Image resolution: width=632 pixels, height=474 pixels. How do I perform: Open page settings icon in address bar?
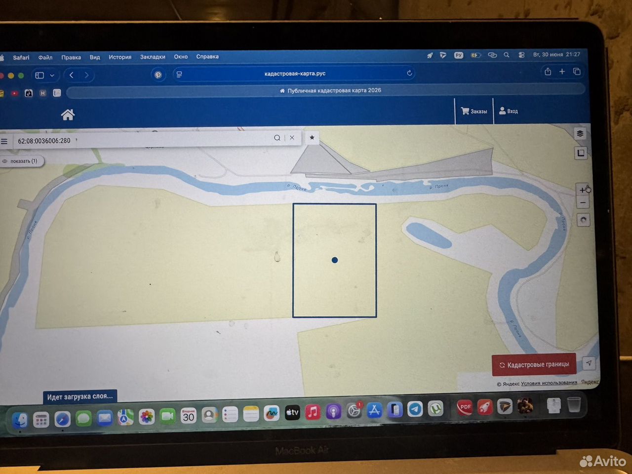[x=179, y=74]
